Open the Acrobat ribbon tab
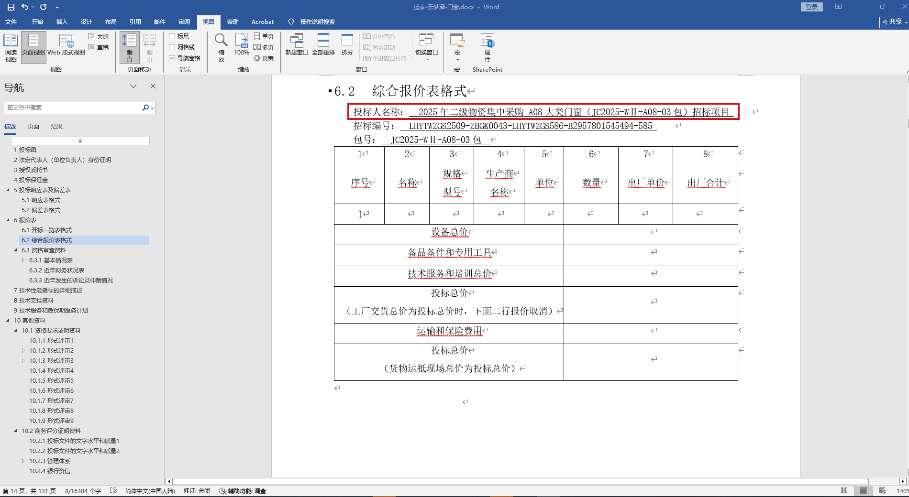The width and height of the screenshot is (909, 497). (x=263, y=22)
